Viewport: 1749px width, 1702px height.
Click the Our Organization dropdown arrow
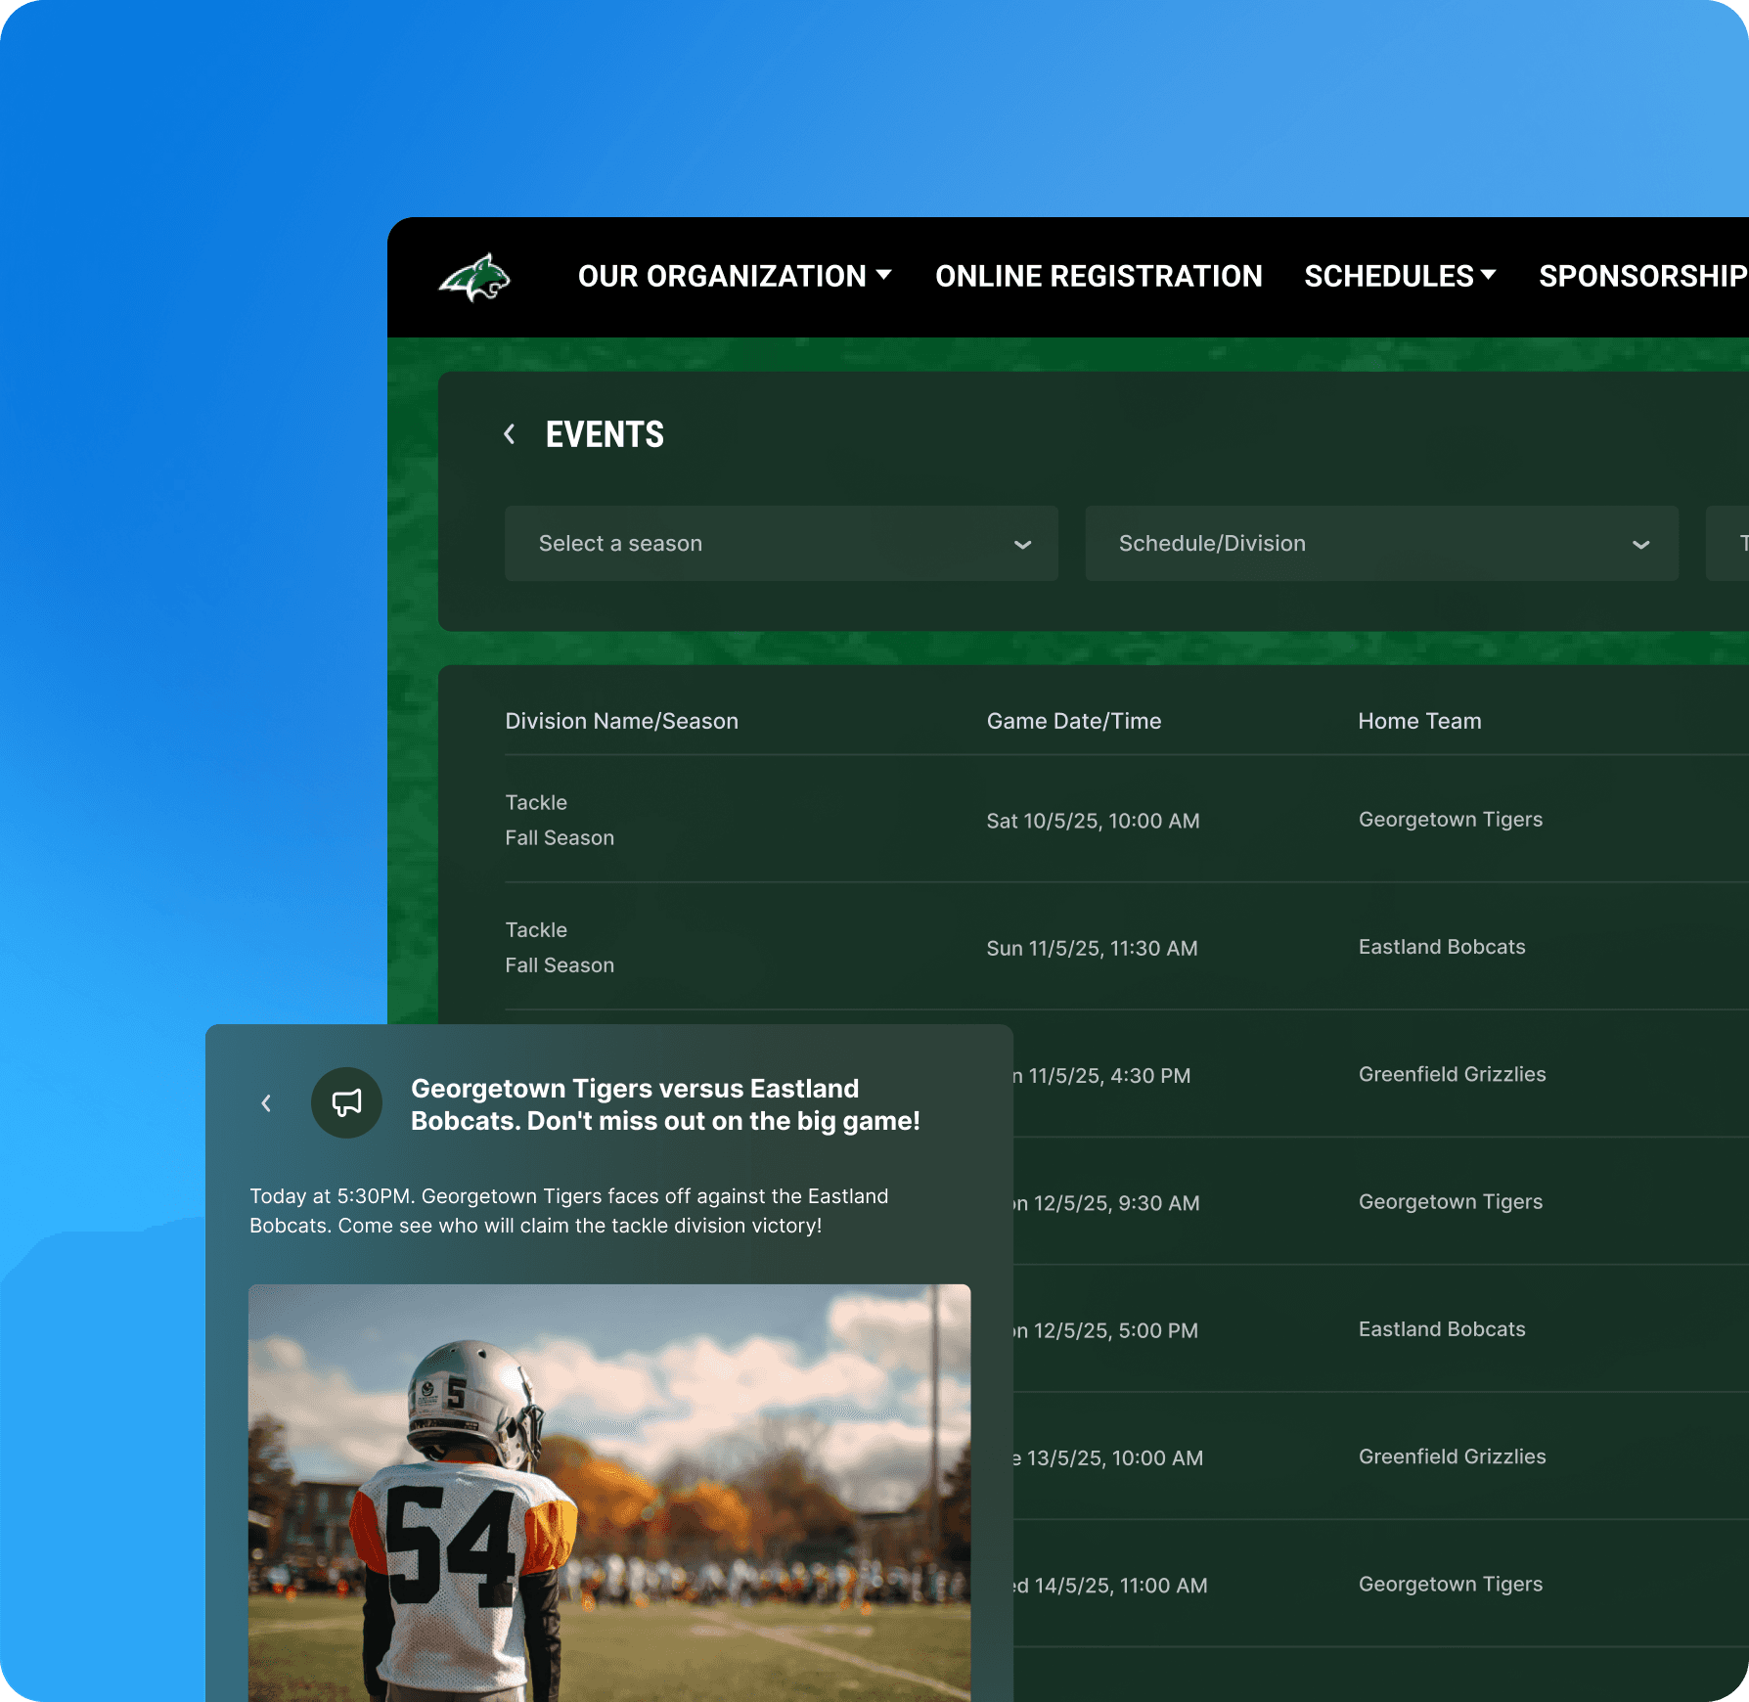click(x=884, y=276)
